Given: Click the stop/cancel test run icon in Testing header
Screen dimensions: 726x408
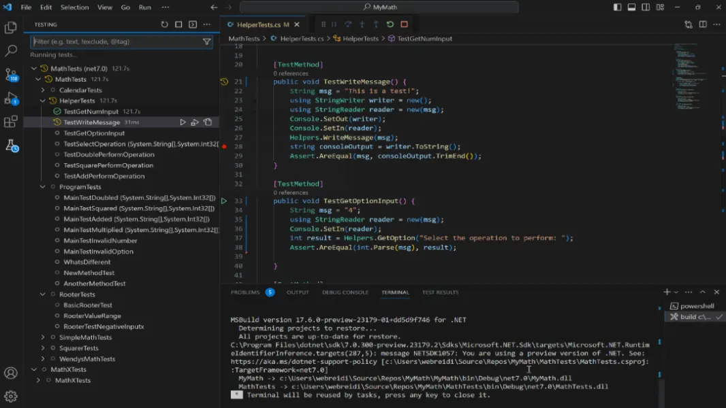Looking at the screenshot, I should coord(178,24).
